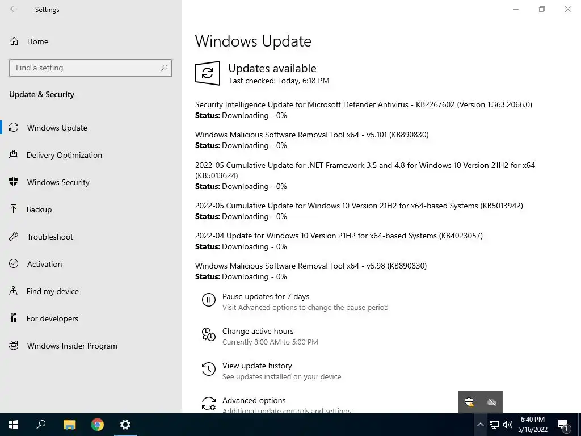The height and width of the screenshot is (436, 581).
Task: Click the Delivery Optimization icon
Action: click(x=14, y=154)
